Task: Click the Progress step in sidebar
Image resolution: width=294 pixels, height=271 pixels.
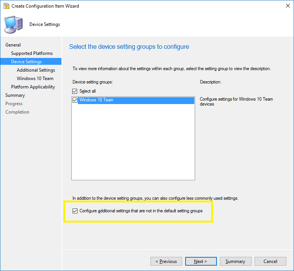Action: coord(14,104)
